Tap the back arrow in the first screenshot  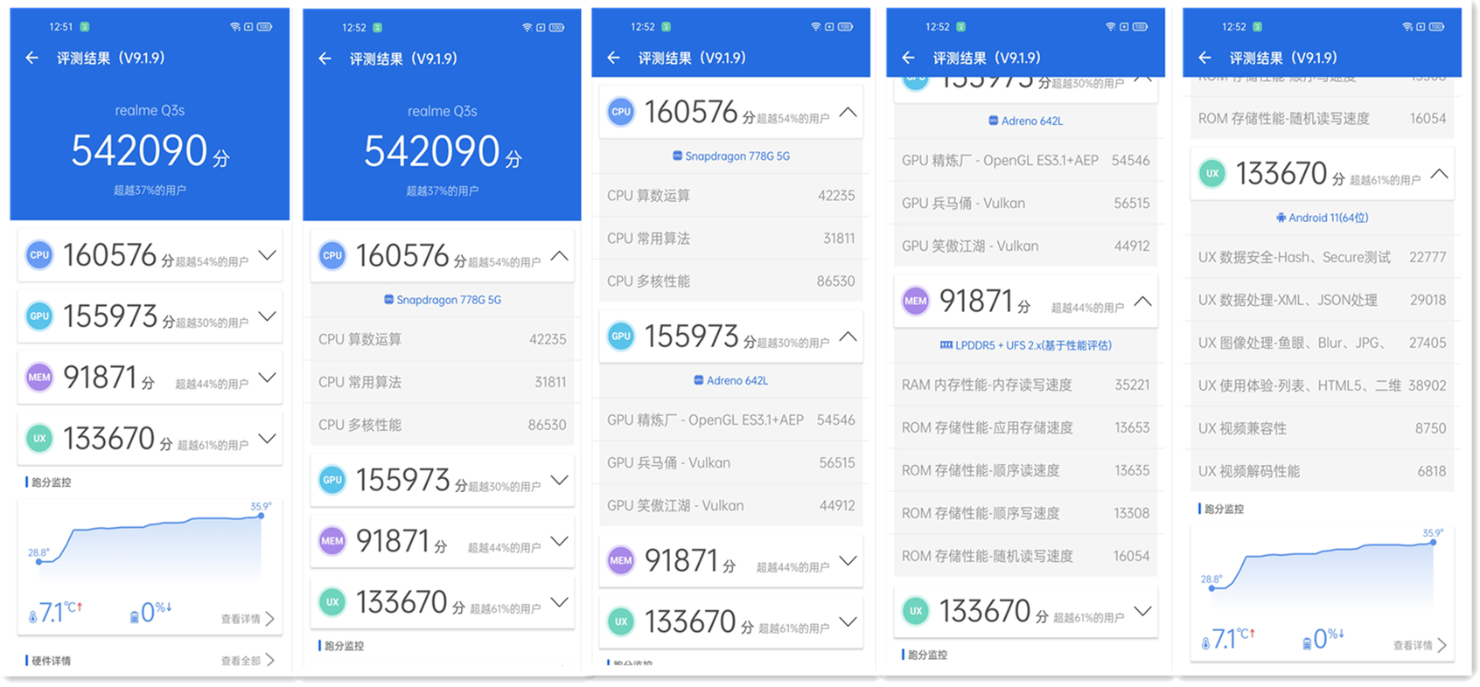[x=32, y=58]
